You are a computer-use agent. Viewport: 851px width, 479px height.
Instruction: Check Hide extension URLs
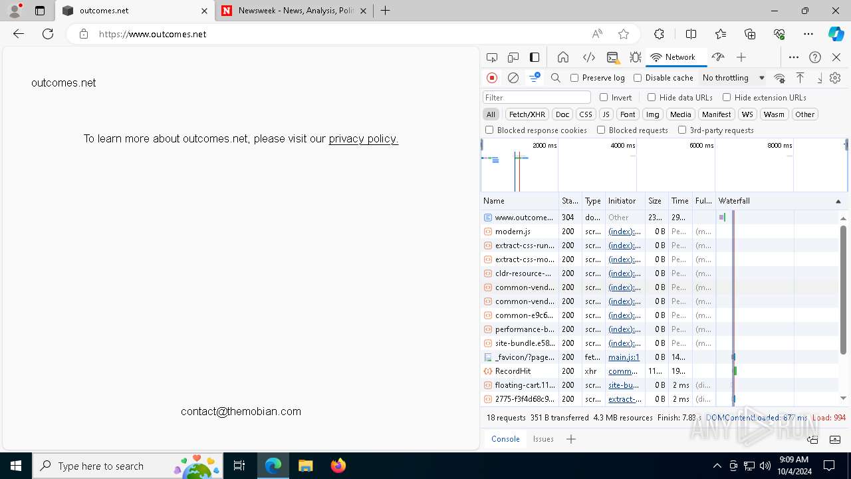[727, 97]
